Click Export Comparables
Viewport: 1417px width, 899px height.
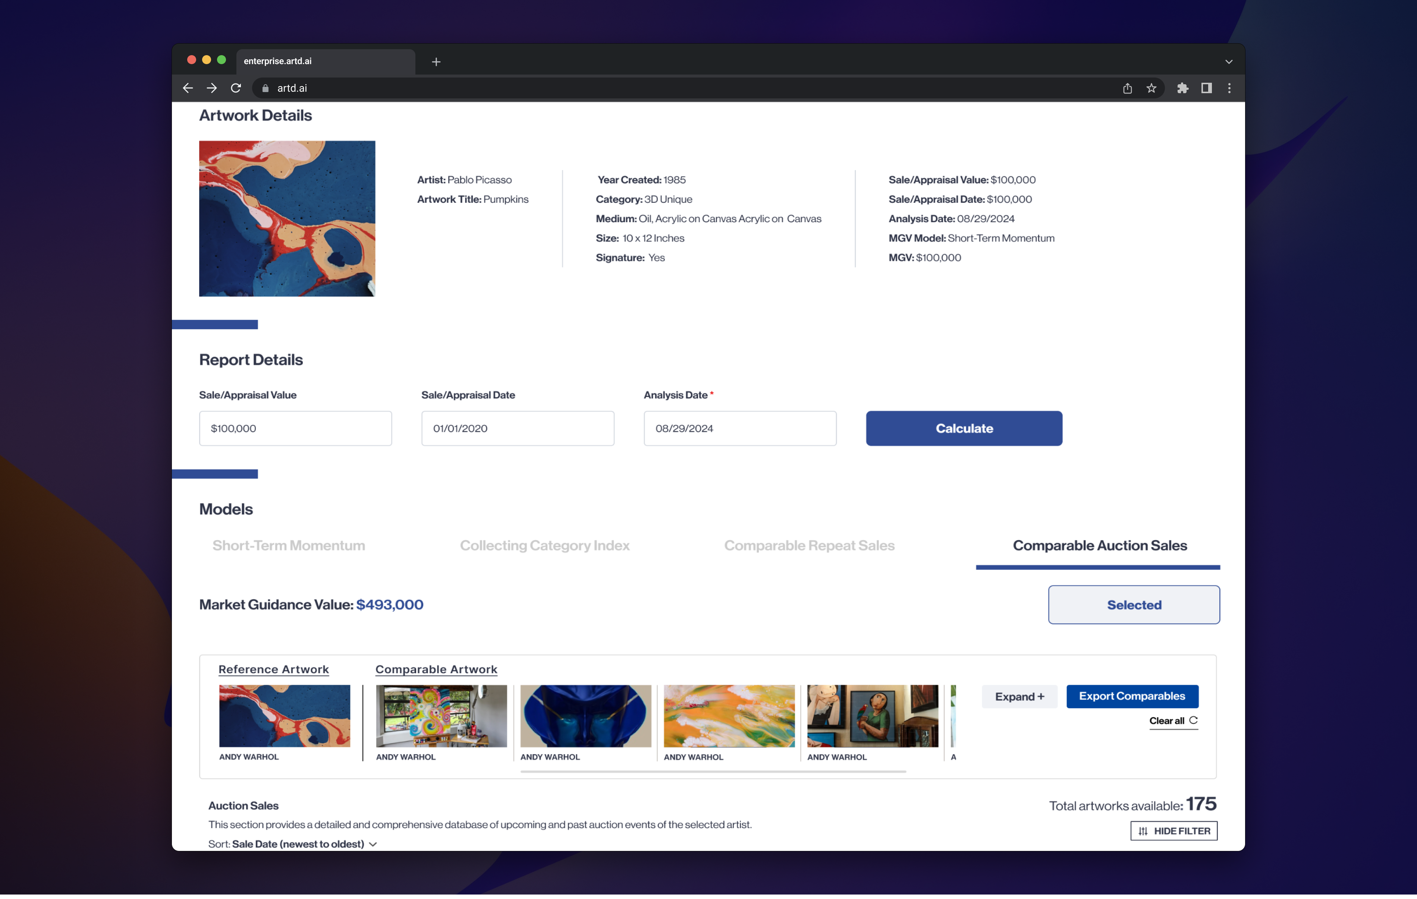(1132, 696)
